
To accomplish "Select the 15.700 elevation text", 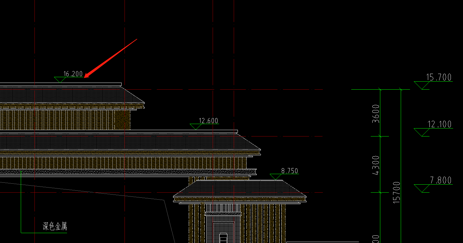I will click(439, 77).
